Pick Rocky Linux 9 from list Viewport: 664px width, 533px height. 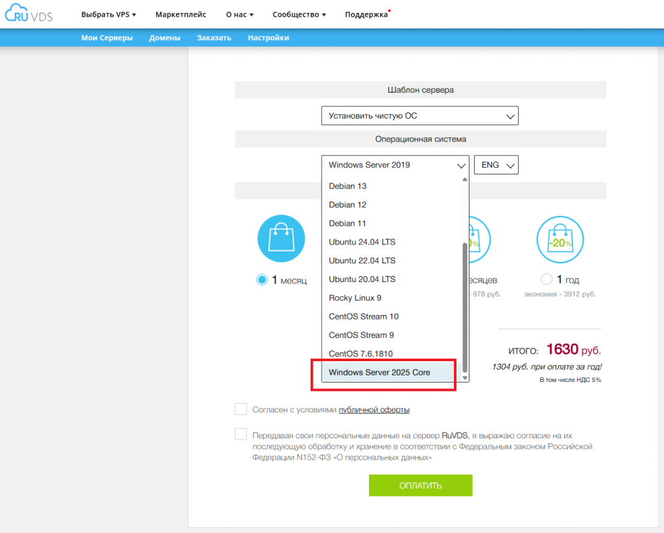point(355,298)
